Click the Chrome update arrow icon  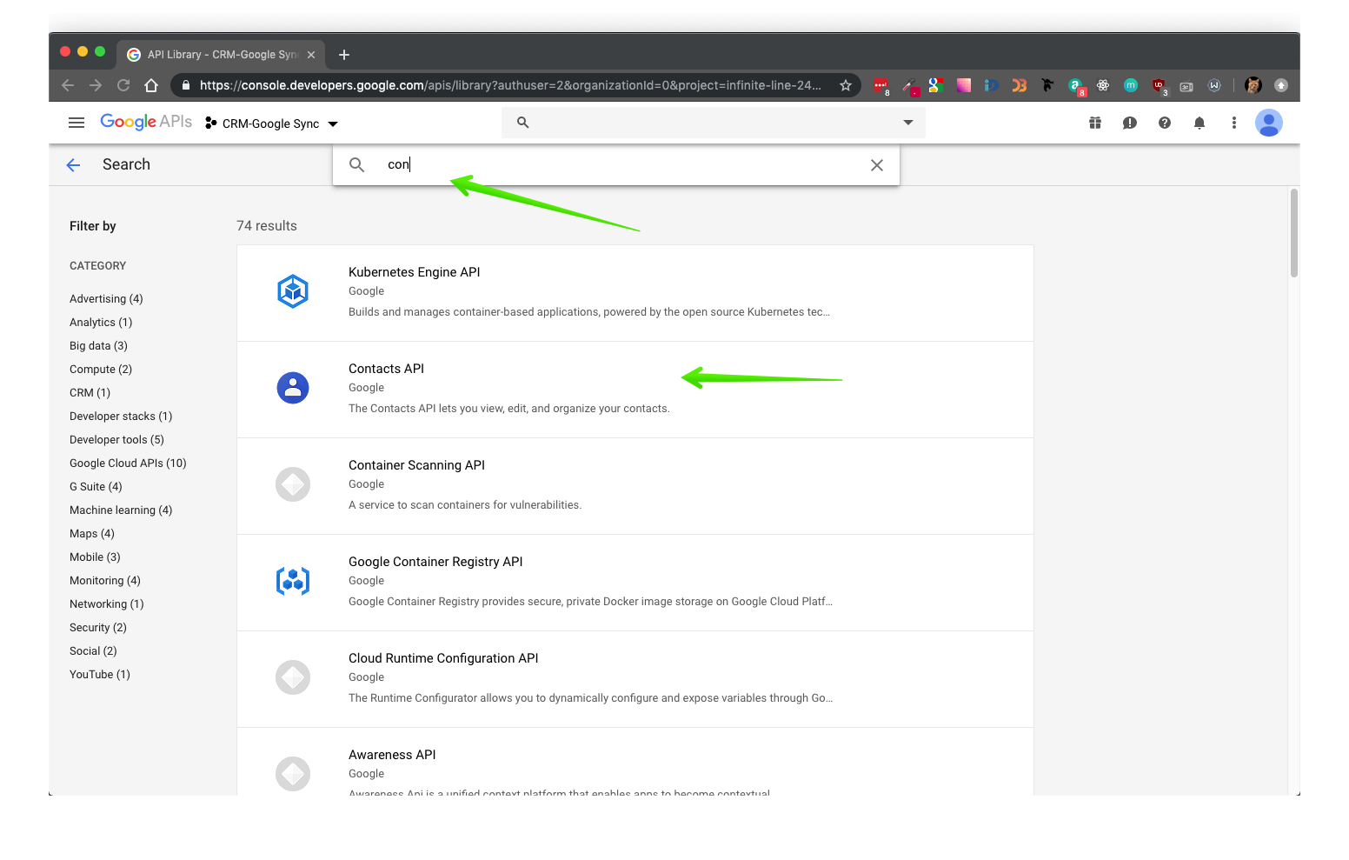[x=1281, y=85]
